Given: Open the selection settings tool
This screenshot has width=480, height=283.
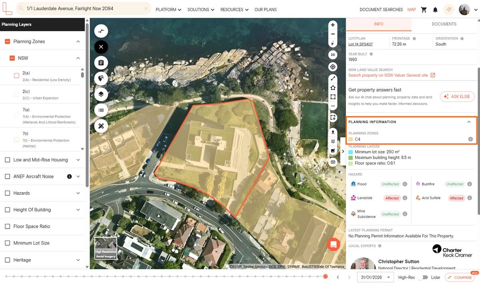Looking at the screenshot, I should pos(332,118).
